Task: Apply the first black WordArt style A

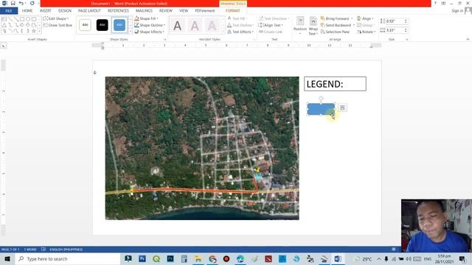Action: [x=177, y=26]
